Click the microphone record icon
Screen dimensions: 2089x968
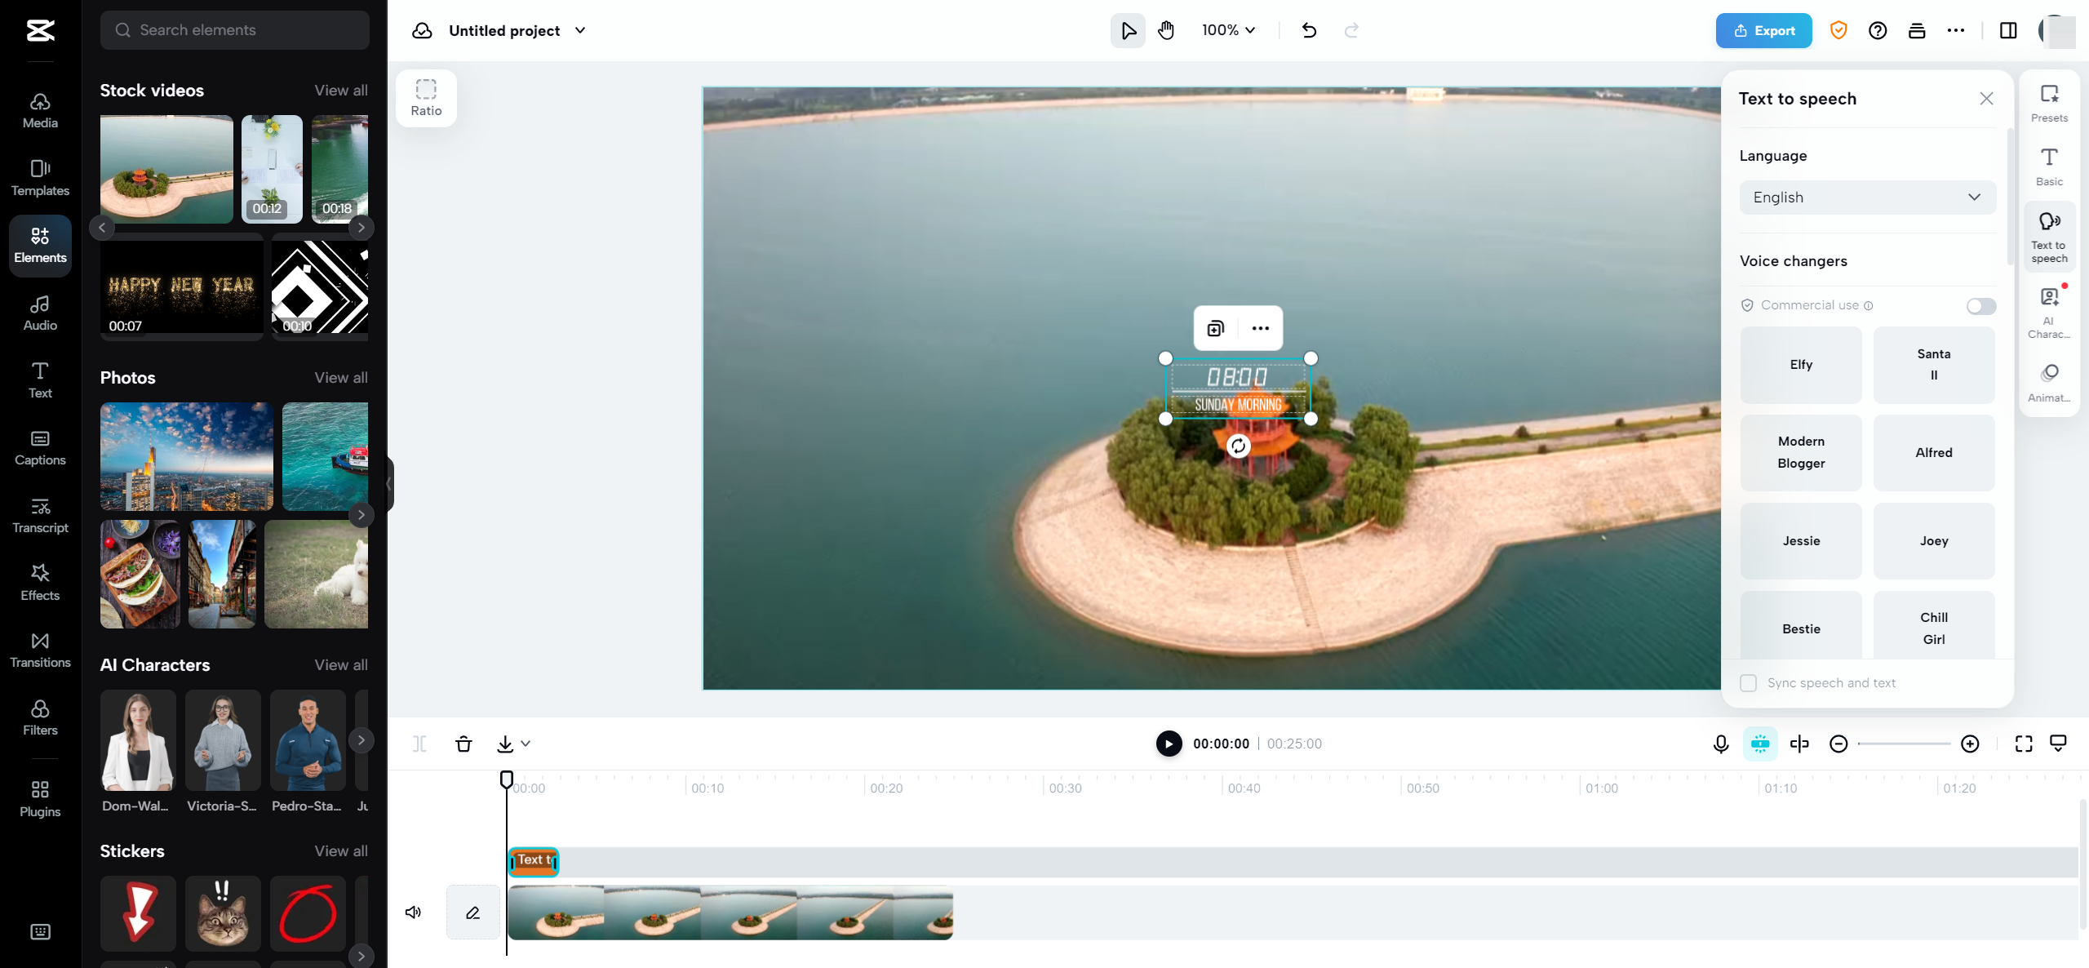(x=1720, y=744)
